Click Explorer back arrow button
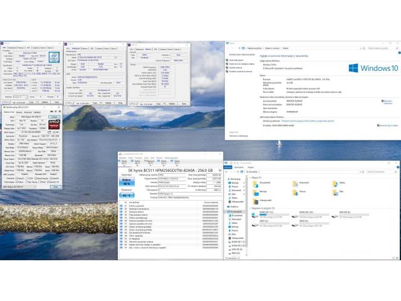 coord(226,172)
